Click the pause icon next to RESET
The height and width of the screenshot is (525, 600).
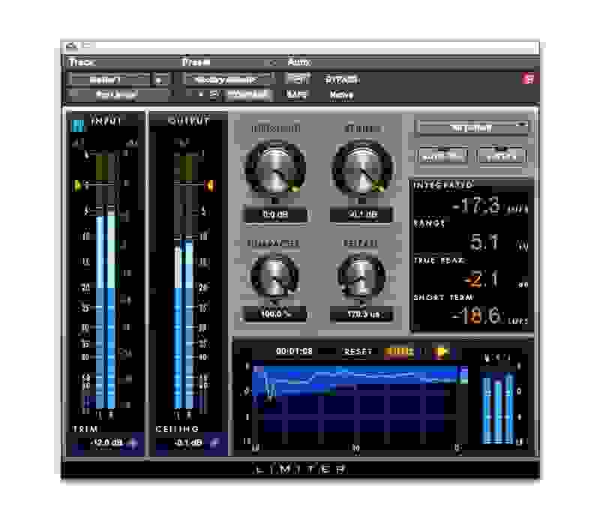pos(422,352)
